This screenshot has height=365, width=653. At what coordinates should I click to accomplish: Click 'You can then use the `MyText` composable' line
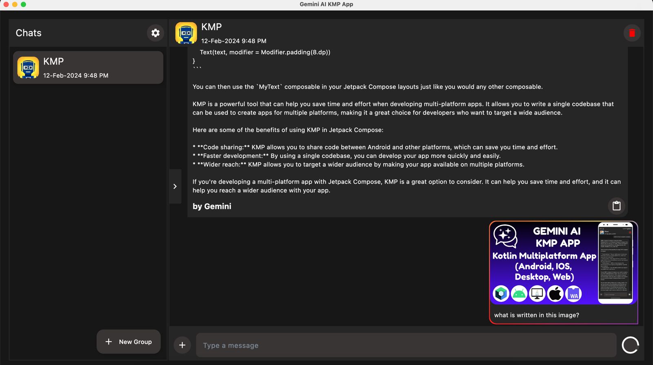tap(368, 87)
